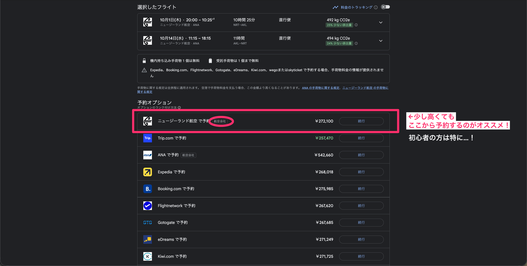Click the Trip.com price ¥257,470
Image resolution: width=527 pixels, height=266 pixels.
click(324, 138)
